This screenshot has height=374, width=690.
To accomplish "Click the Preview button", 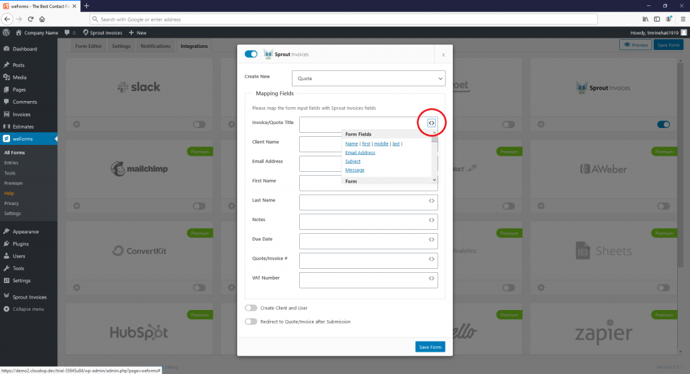I will [x=635, y=45].
